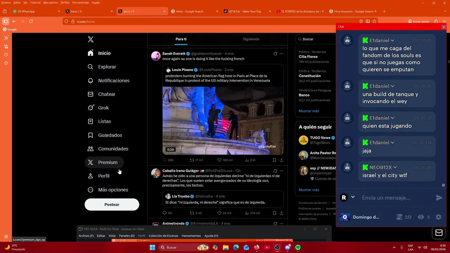
Task: Open Colección de Escenas menu in OBS
Action: [163, 236]
